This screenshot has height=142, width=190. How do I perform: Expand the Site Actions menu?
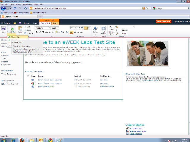click(6, 23)
